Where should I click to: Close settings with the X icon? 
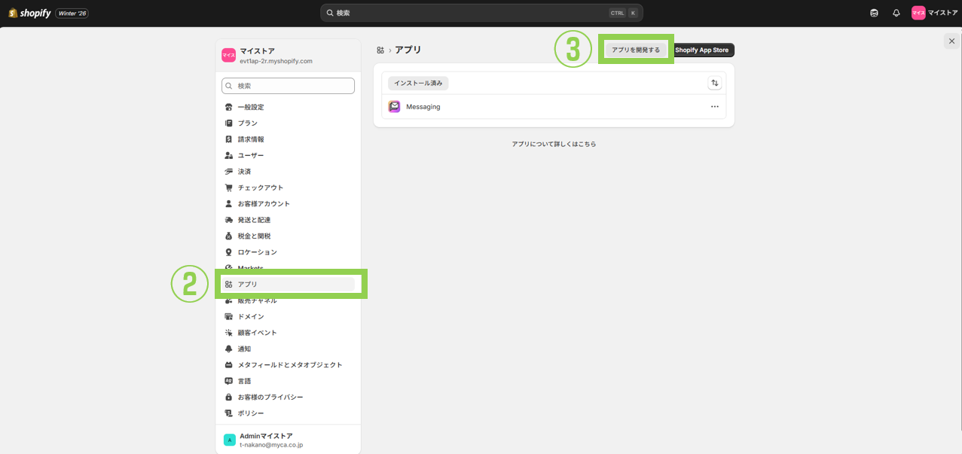[951, 41]
